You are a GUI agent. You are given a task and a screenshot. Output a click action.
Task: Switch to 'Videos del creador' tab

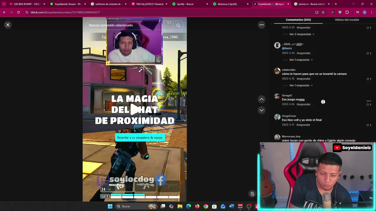click(x=347, y=20)
